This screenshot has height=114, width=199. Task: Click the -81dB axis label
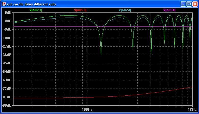[7, 97]
